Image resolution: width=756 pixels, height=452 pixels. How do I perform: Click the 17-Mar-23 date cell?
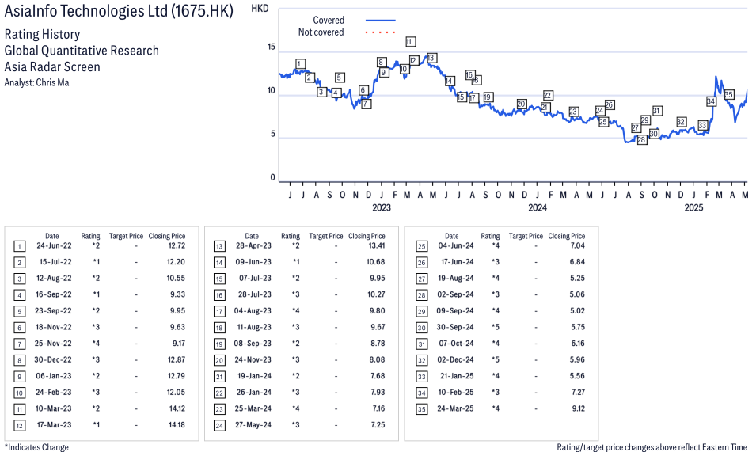[x=54, y=425]
